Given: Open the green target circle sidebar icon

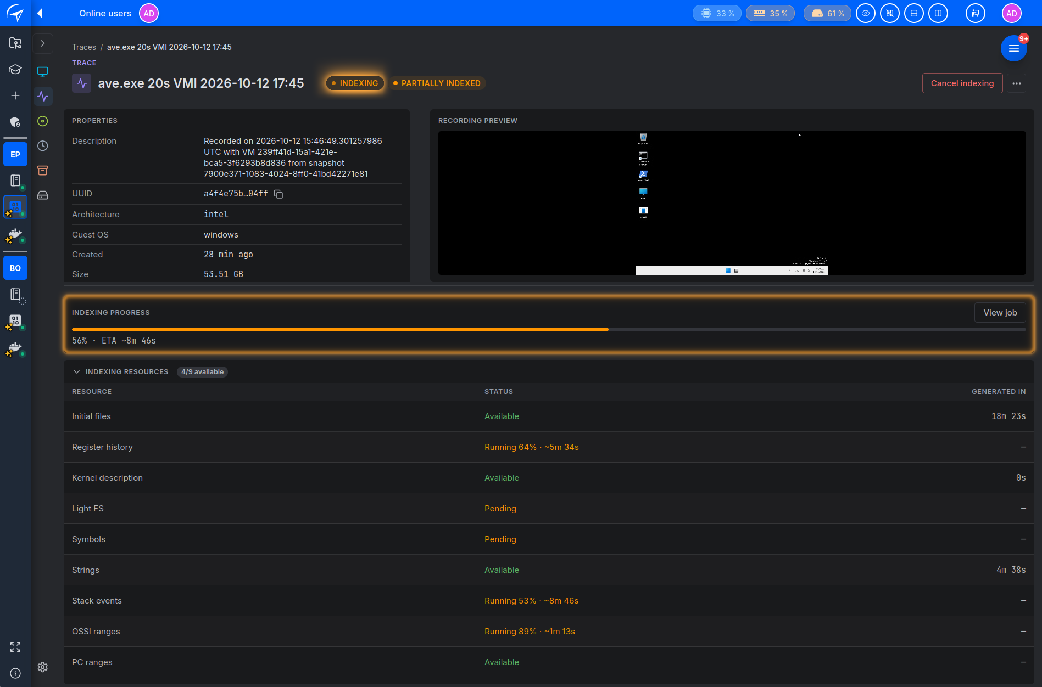Looking at the screenshot, I should (43, 121).
